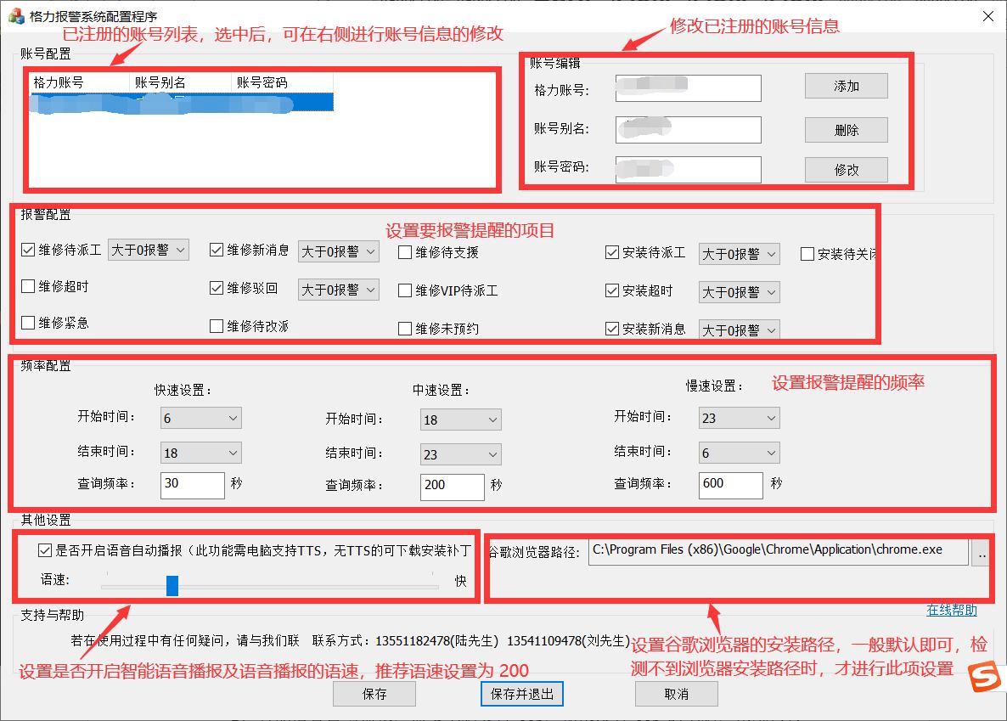Click the speech speed slider handle
This screenshot has width=1007, height=721.
172,585
